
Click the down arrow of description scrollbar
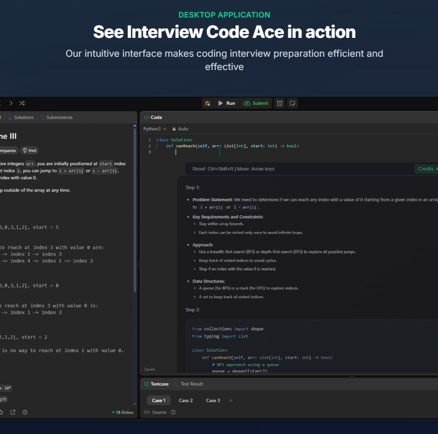[135, 404]
